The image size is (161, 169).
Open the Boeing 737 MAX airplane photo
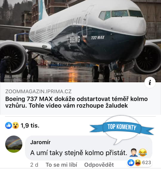(80, 41)
